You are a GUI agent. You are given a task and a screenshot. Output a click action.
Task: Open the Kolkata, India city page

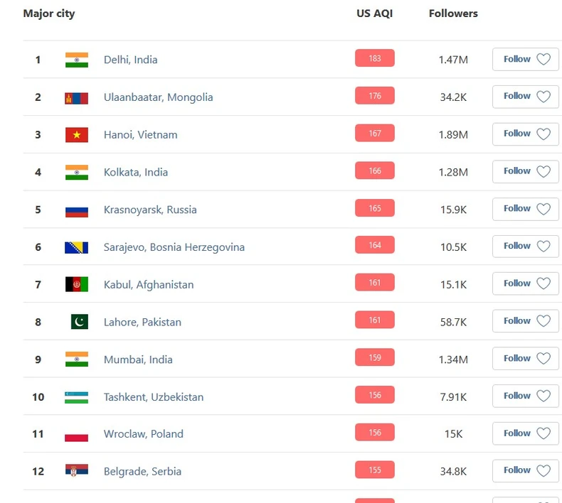click(x=136, y=172)
